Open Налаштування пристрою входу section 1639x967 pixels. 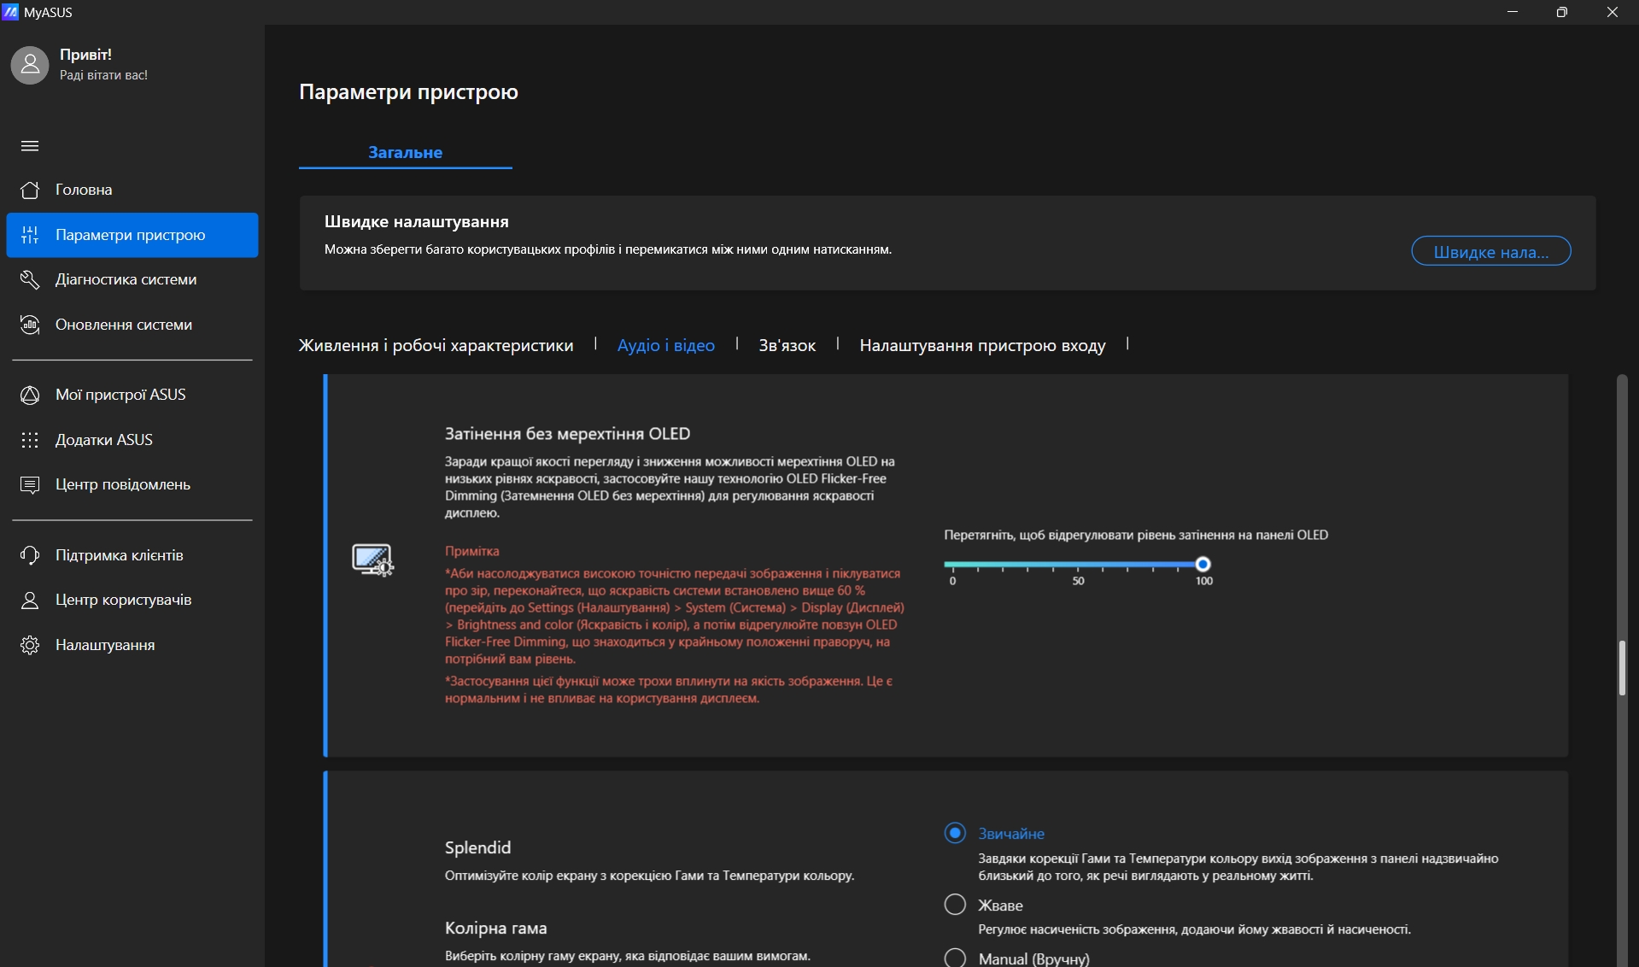[x=982, y=345]
